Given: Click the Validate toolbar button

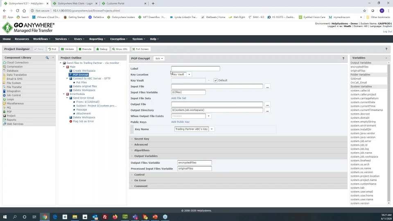Looking at the screenshot, I should [x=68, y=49].
